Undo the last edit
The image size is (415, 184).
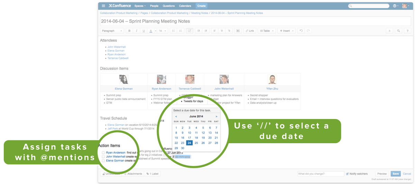point(301,31)
